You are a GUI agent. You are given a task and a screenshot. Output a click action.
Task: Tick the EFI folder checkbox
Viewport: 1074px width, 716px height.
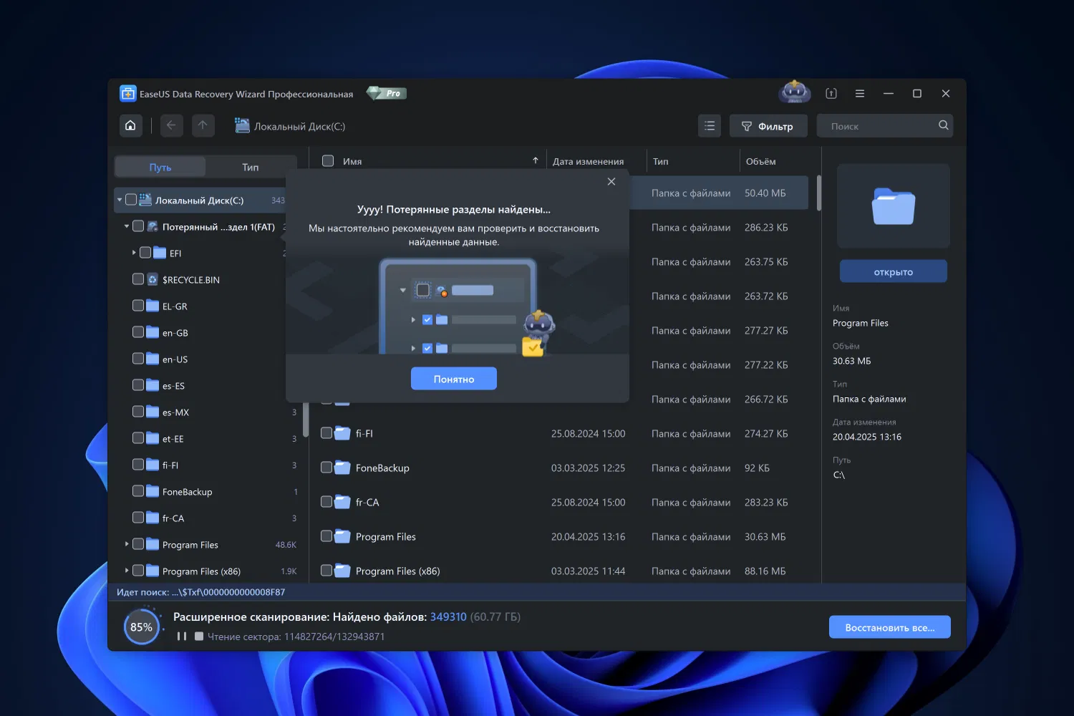point(145,253)
